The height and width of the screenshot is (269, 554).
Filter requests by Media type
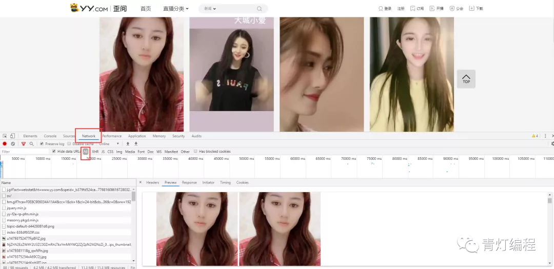(130, 152)
